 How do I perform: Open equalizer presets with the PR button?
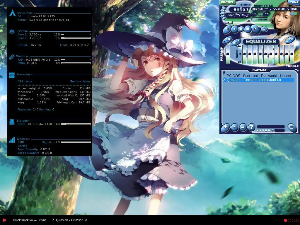tap(290, 39)
